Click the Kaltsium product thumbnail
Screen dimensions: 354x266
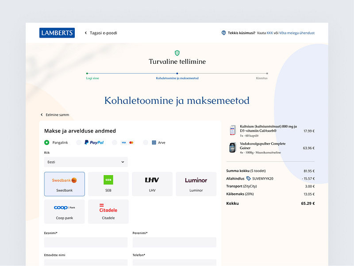point(233,130)
